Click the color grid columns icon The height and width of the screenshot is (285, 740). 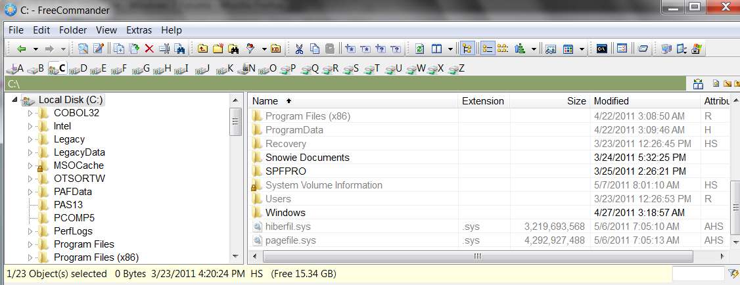coord(568,49)
